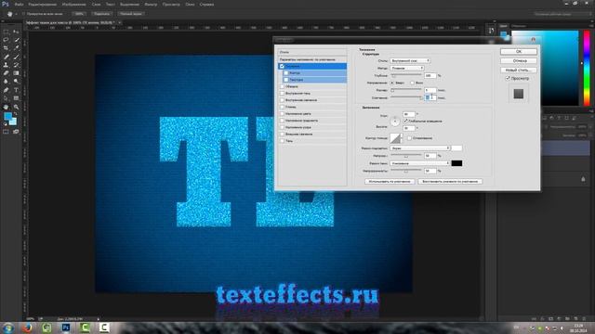595x334 pixels.
Task: Open the Окно menu
Action: pos(190,5)
